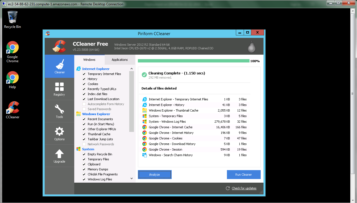Toggle the Empty Recycle Bin checkbox

click(84, 154)
